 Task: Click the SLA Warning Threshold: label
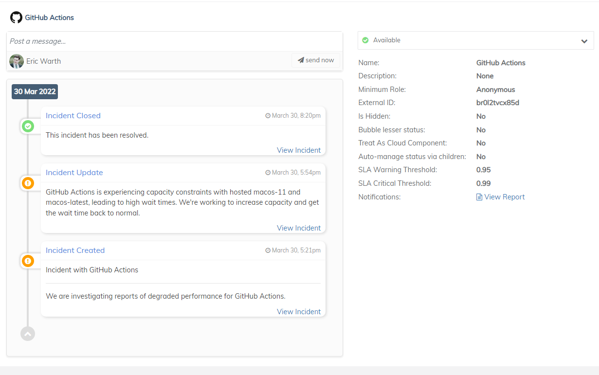398,170
